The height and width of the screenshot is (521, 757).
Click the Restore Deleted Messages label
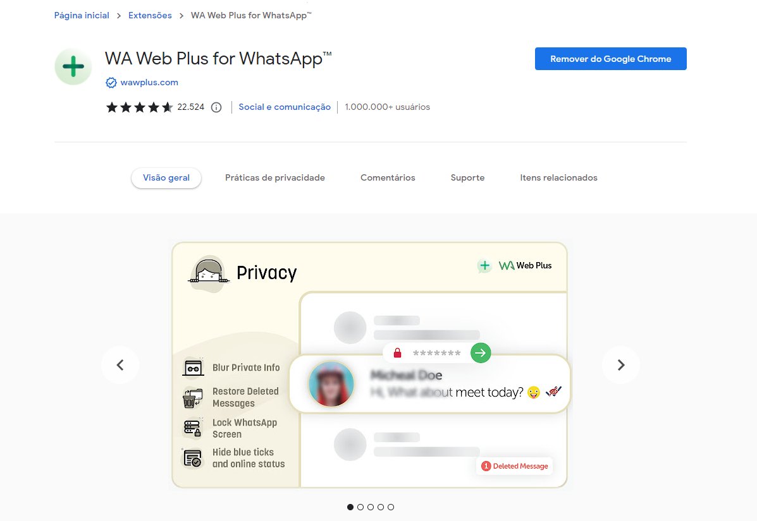[x=246, y=398]
